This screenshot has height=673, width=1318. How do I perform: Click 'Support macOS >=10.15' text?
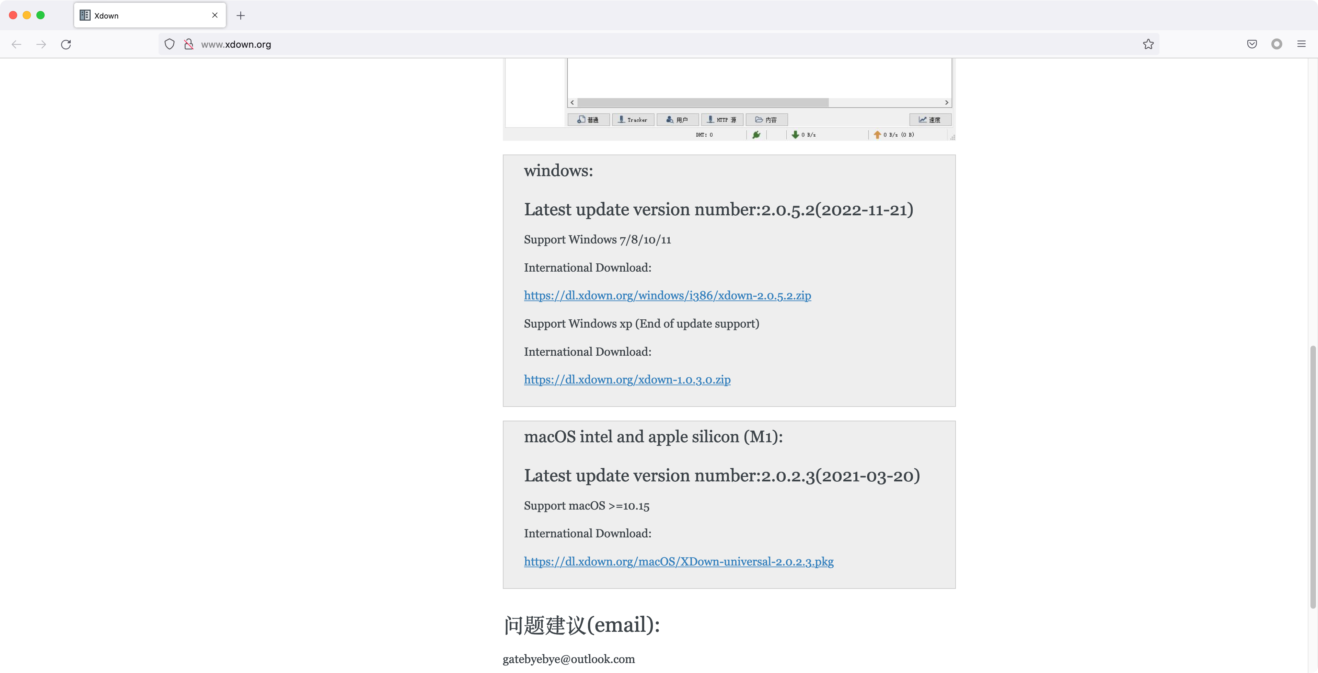tap(586, 506)
